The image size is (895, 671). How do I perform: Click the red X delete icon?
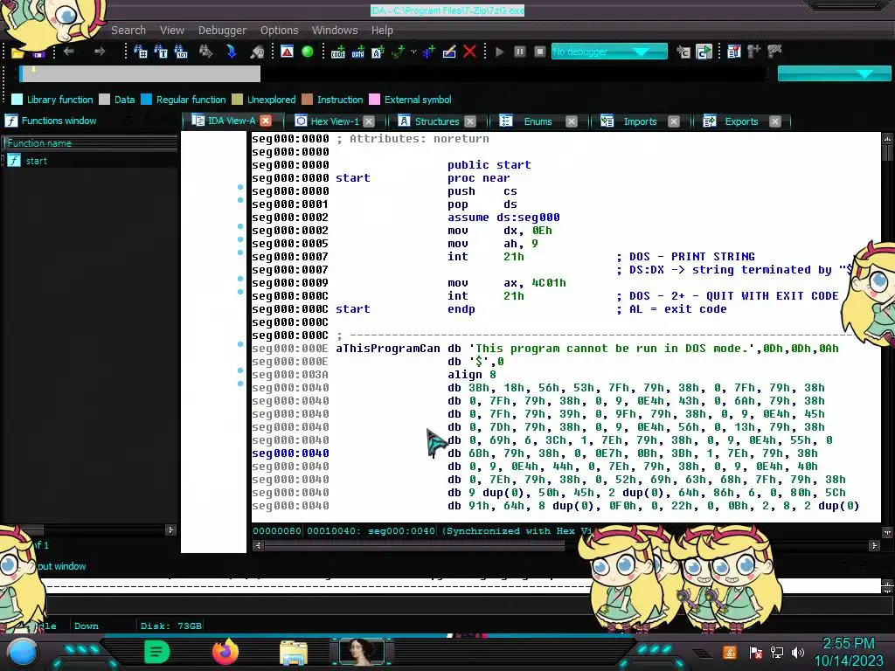[x=469, y=52]
